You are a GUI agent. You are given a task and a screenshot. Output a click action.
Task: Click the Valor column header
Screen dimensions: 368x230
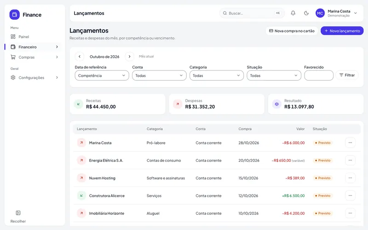[x=300, y=129]
